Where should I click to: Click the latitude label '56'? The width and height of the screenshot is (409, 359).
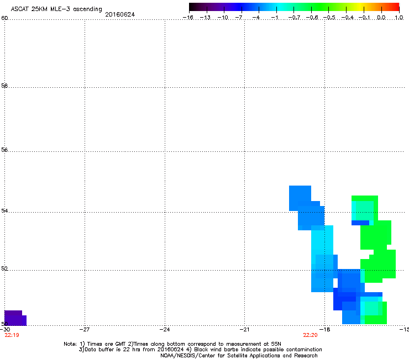[4, 150]
